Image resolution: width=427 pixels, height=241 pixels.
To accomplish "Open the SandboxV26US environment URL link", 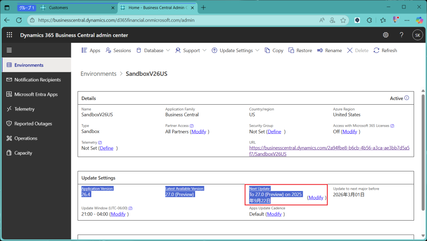I will point(329,148).
